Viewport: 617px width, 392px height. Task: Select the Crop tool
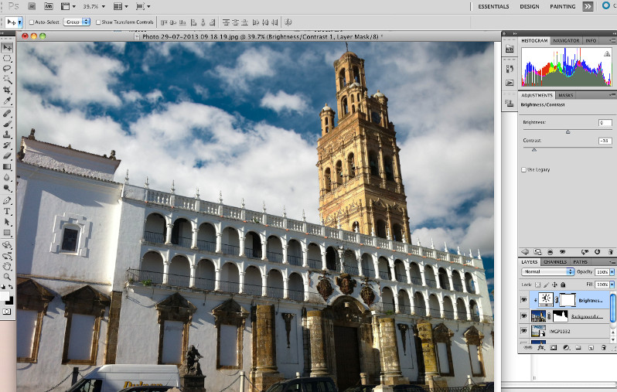(7, 90)
